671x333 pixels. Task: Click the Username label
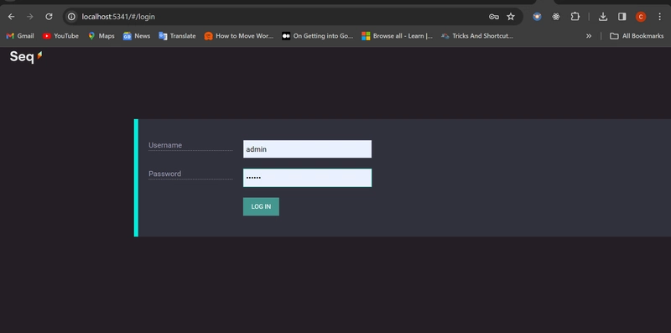click(165, 145)
